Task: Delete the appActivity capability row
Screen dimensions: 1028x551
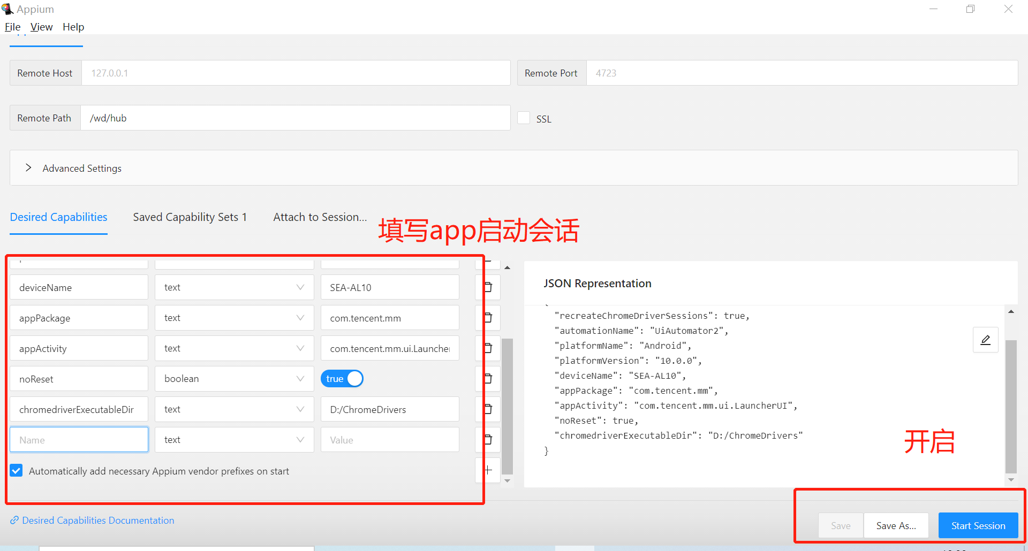Action: tap(488, 348)
